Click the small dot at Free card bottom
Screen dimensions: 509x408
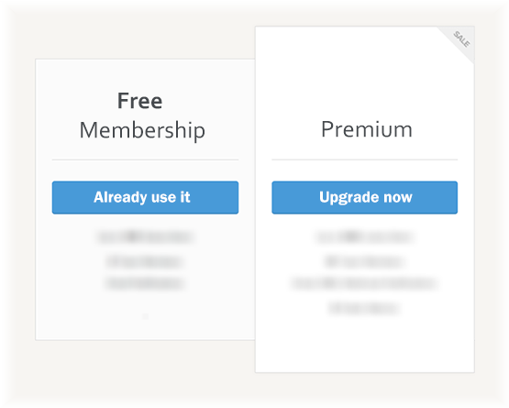(x=146, y=316)
